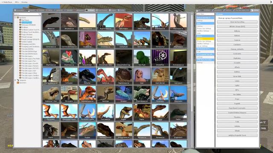This screenshot has width=273, height=153.
Task: Open the NPCs menu in the top bar
Action: point(17,2)
